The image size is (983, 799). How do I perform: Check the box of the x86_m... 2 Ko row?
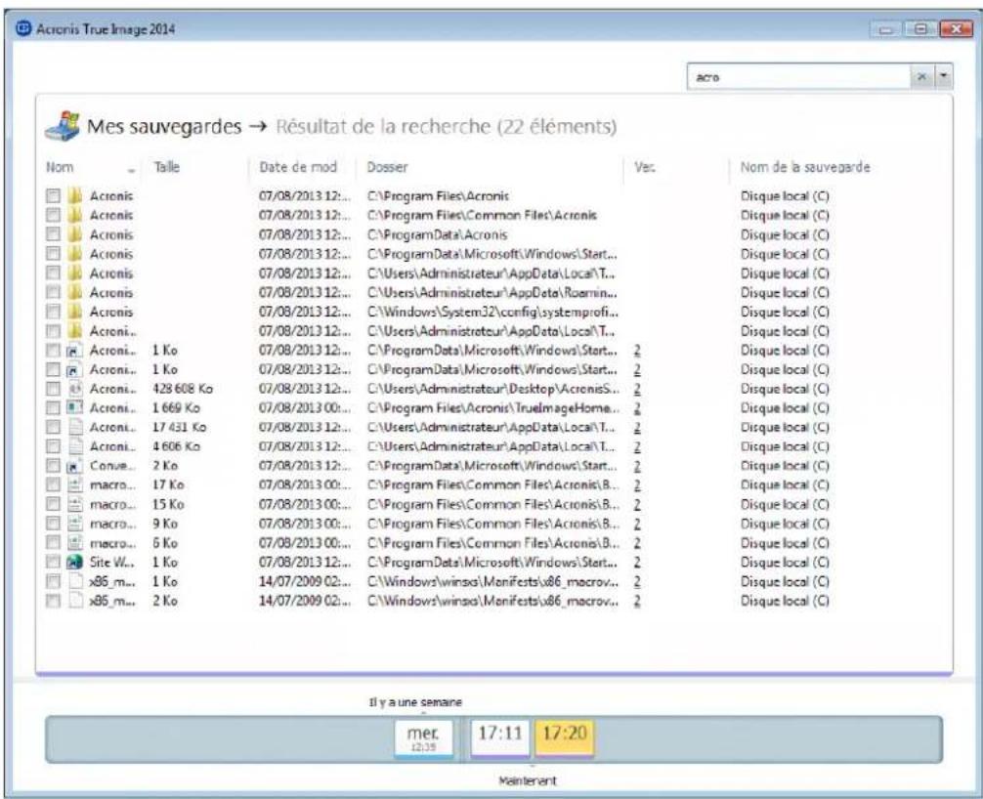pos(54,601)
